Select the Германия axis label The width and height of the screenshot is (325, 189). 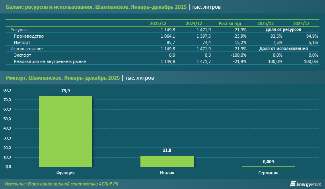click(268, 173)
